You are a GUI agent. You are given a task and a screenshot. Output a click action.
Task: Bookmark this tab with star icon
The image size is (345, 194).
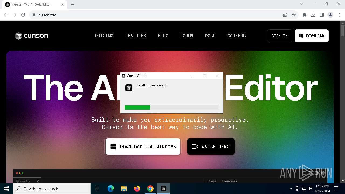tap(294, 15)
